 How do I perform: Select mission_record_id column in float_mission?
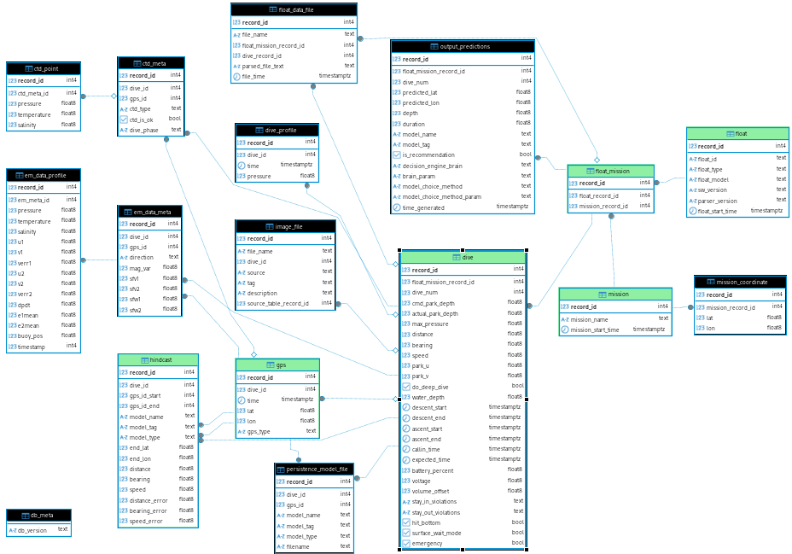[610, 206]
